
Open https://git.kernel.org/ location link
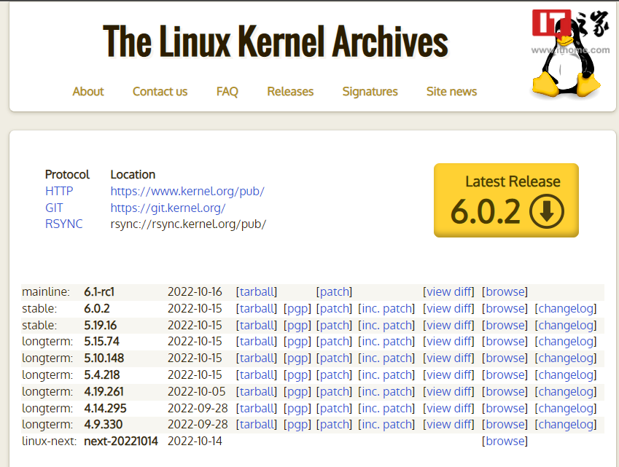click(168, 207)
